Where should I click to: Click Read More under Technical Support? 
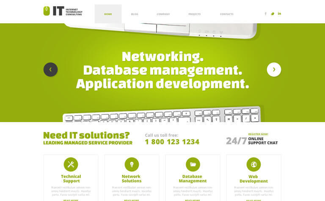pos(71,200)
